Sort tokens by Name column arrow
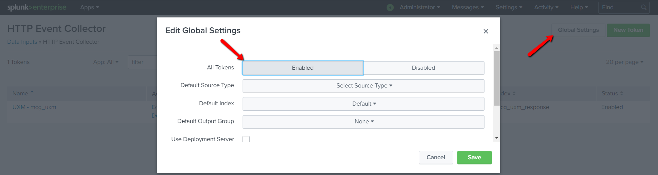The image size is (658, 175). point(32,92)
